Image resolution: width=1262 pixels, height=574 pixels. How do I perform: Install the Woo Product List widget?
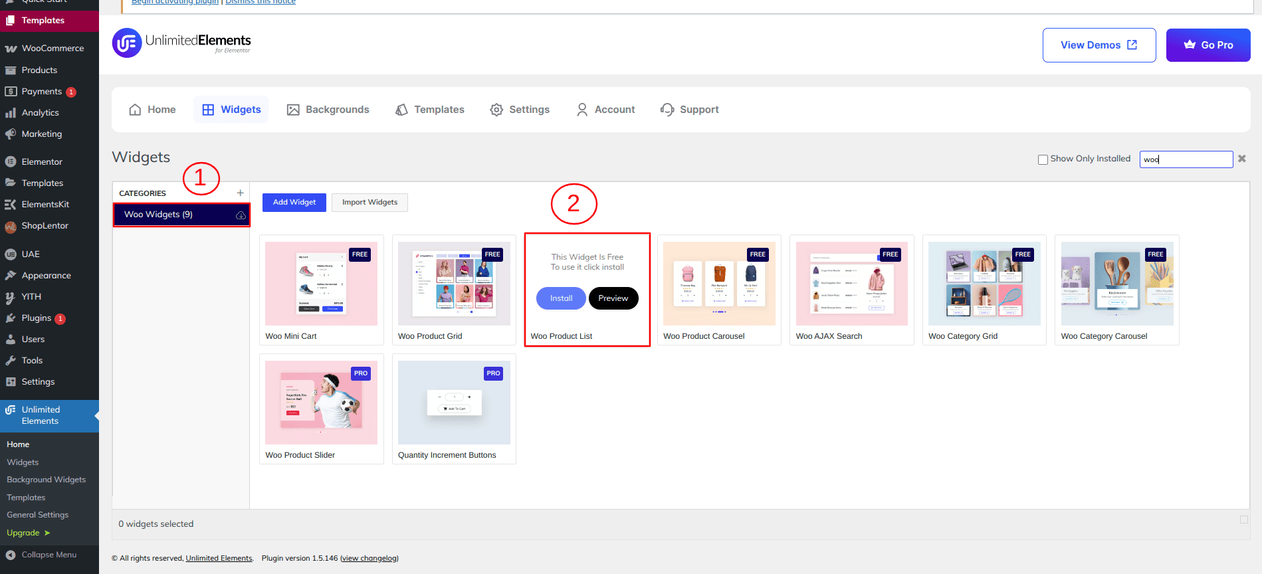(x=561, y=298)
